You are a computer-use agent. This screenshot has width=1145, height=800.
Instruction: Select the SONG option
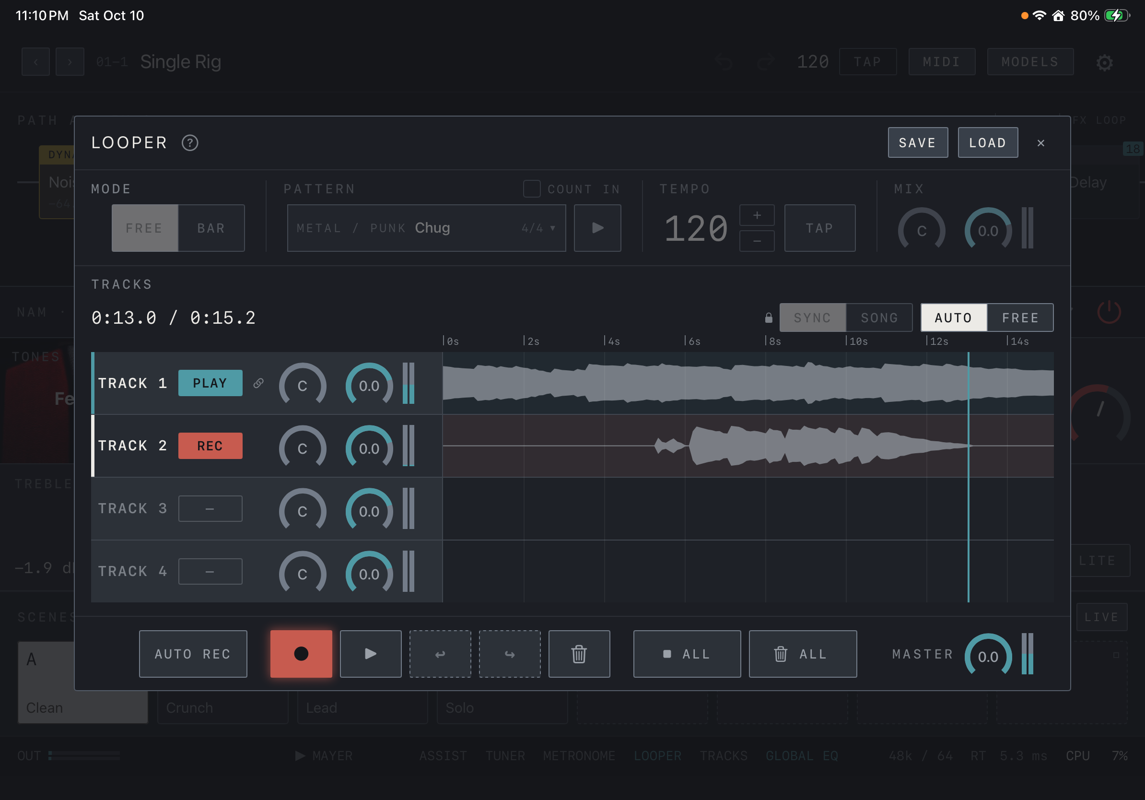click(x=880, y=318)
